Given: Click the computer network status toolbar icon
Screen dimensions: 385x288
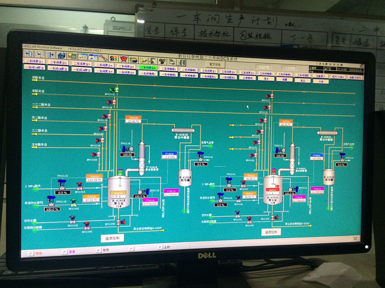Looking at the screenshot, I should [72, 55].
